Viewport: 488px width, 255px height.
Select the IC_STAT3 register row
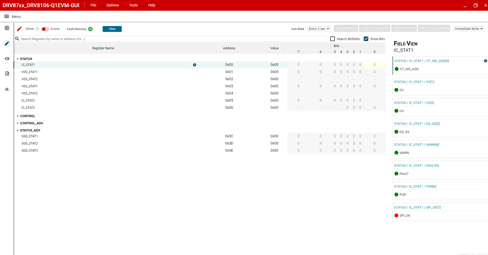tap(199, 108)
